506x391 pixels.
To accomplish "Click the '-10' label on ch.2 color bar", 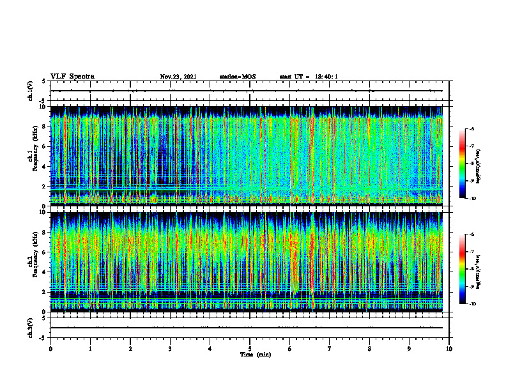I will tap(472, 304).
